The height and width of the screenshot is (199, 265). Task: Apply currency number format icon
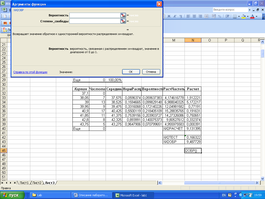[x=214, y=16]
